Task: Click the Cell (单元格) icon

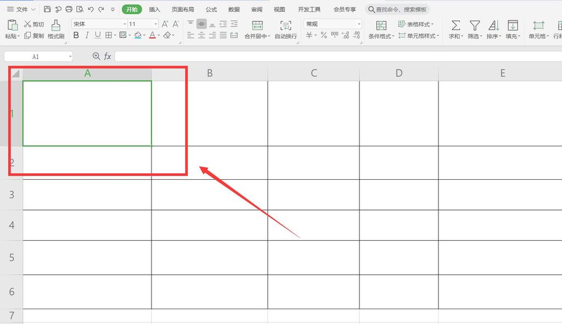Action: 538,25
